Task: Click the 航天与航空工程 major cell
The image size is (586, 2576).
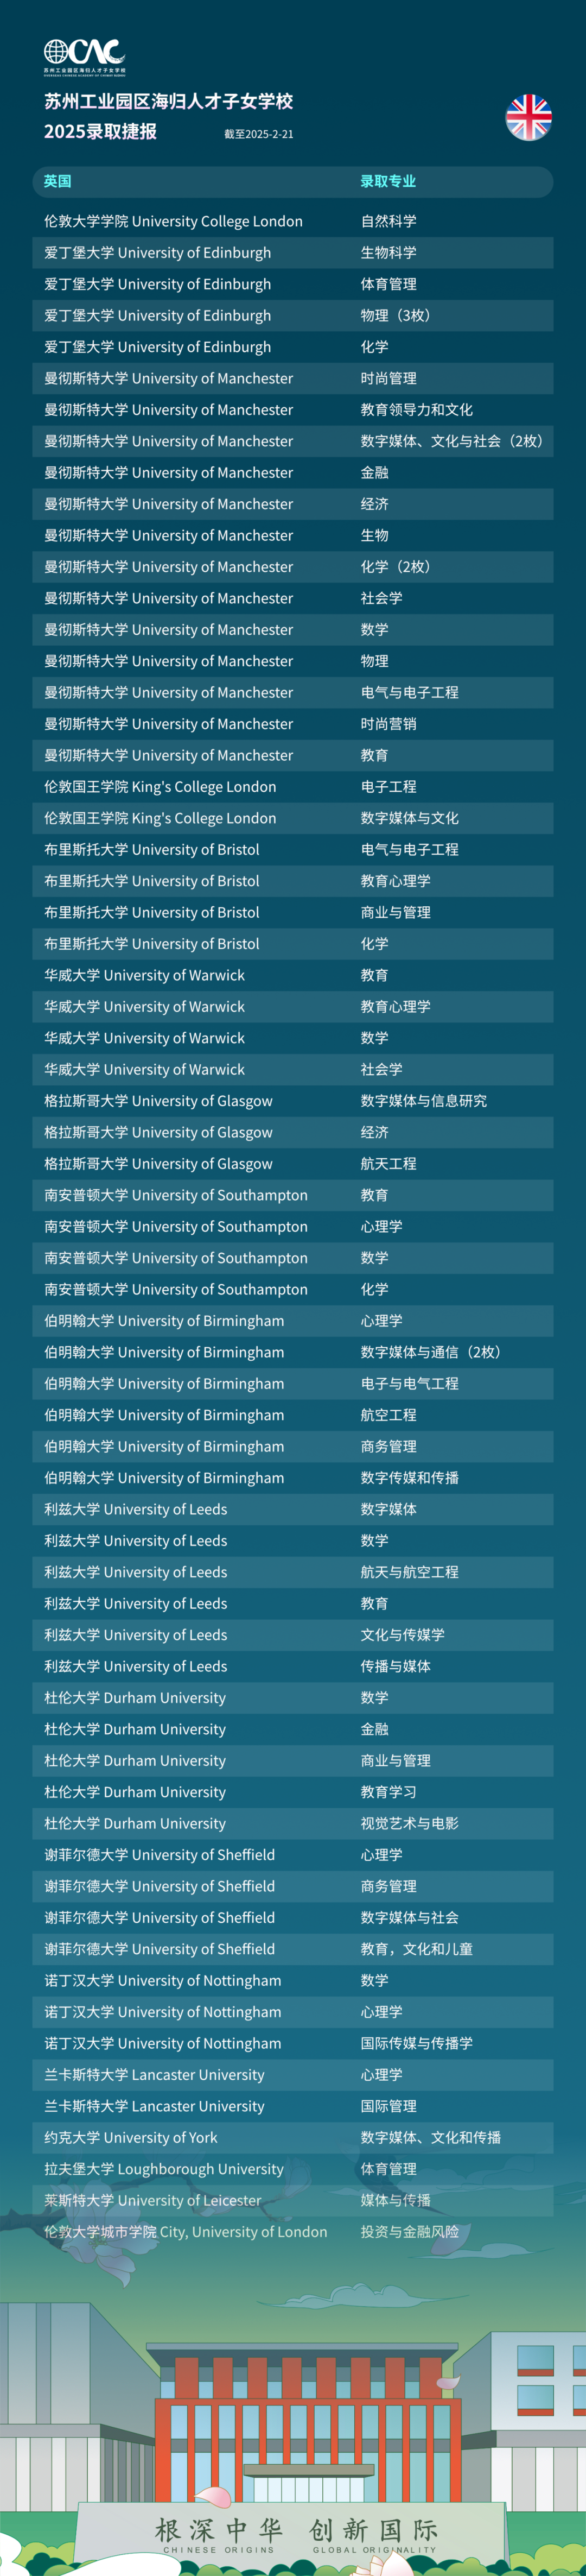Action: coord(409,1572)
